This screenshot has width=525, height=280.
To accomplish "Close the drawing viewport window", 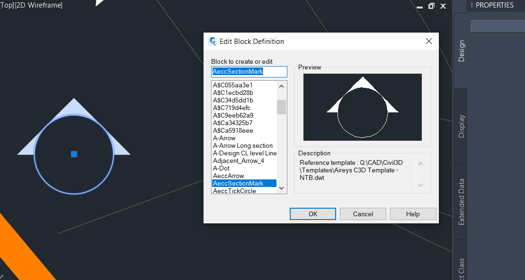I will pyautogui.click(x=443, y=6).
